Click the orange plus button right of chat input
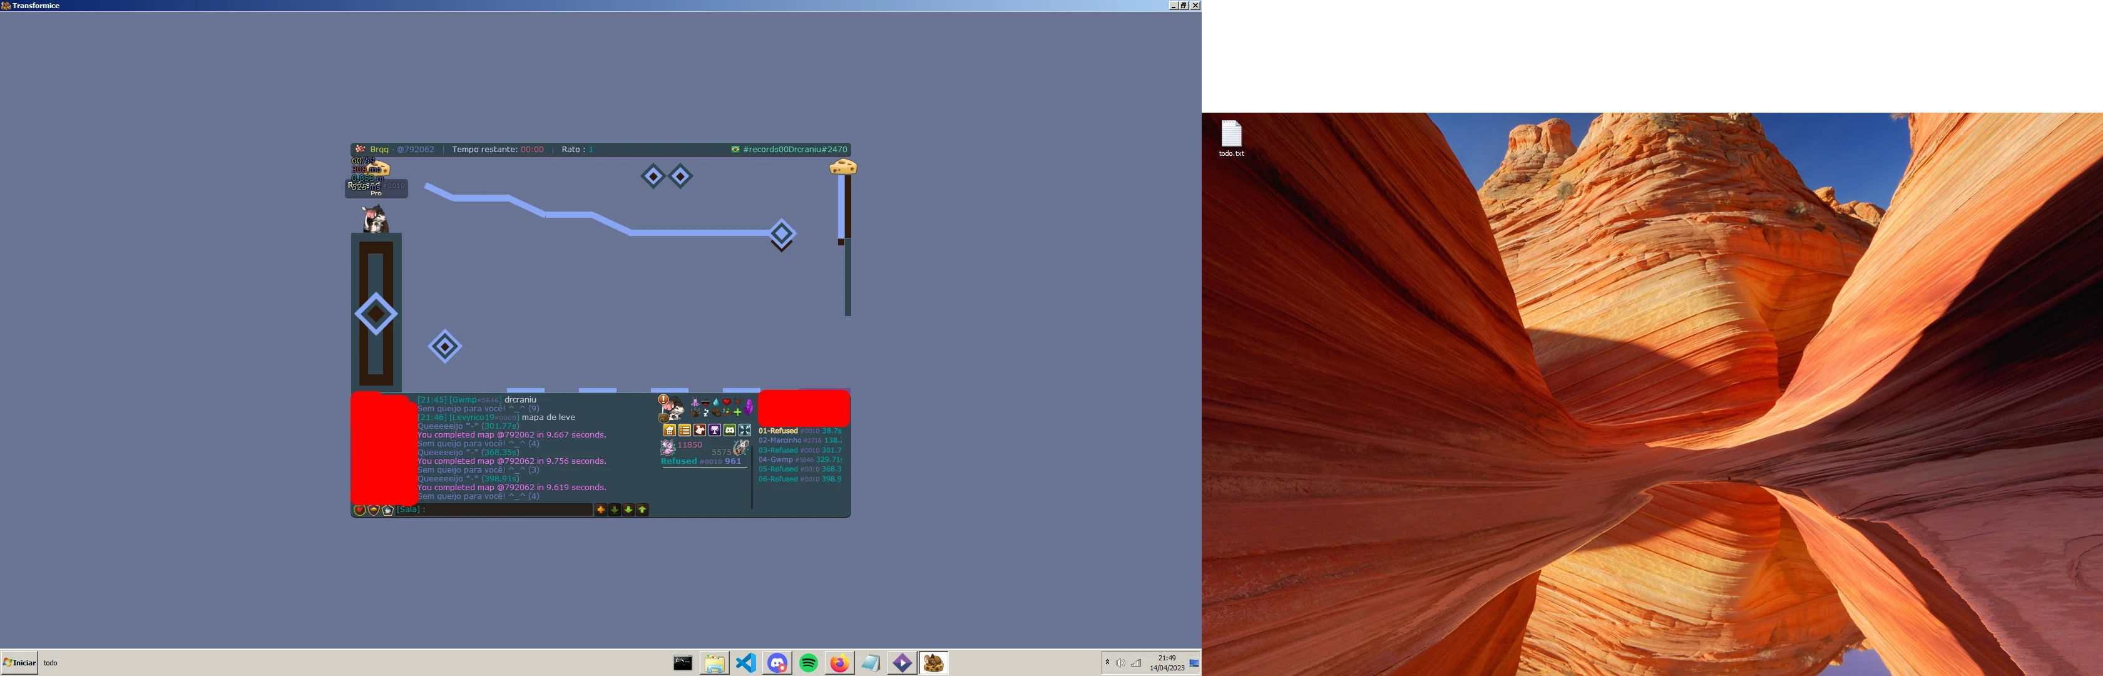This screenshot has height=676, width=2103. (601, 510)
